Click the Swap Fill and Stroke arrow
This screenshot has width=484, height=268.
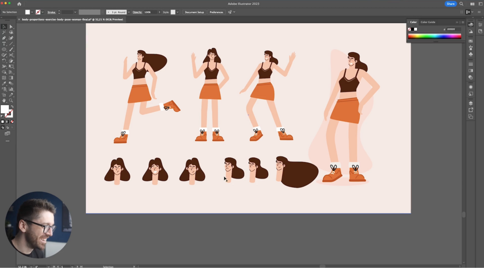tap(12, 107)
